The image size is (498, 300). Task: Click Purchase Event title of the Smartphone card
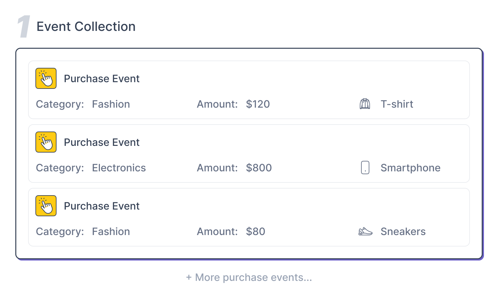[x=102, y=142]
